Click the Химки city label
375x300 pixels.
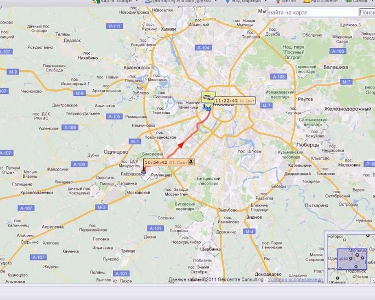[168, 29]
